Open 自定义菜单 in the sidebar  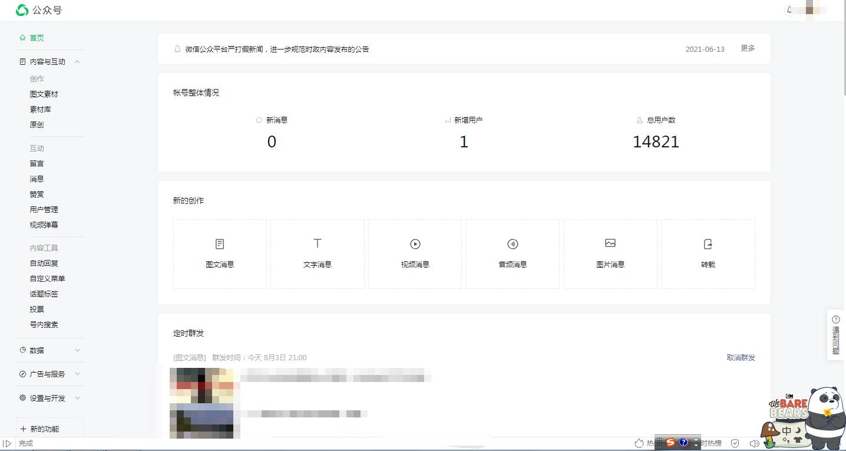[x=47, y=279]
